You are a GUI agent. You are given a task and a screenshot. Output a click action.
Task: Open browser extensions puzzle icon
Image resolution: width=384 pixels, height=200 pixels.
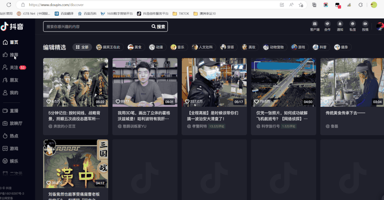click(361, 5)
